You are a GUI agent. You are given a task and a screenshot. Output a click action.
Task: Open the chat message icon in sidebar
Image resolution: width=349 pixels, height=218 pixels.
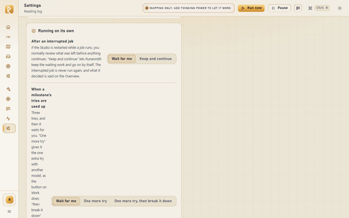8,109
